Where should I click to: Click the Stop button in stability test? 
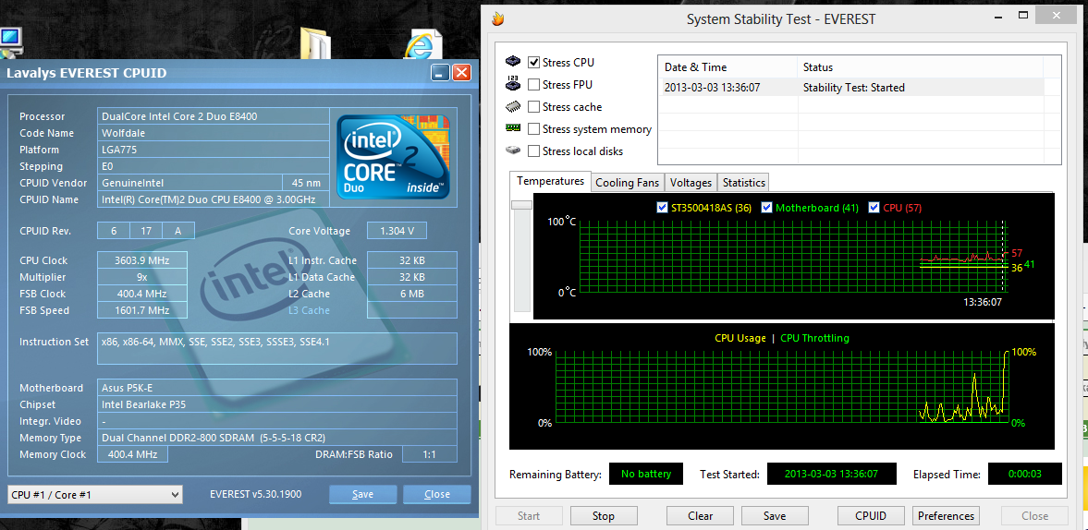[603, 515]
